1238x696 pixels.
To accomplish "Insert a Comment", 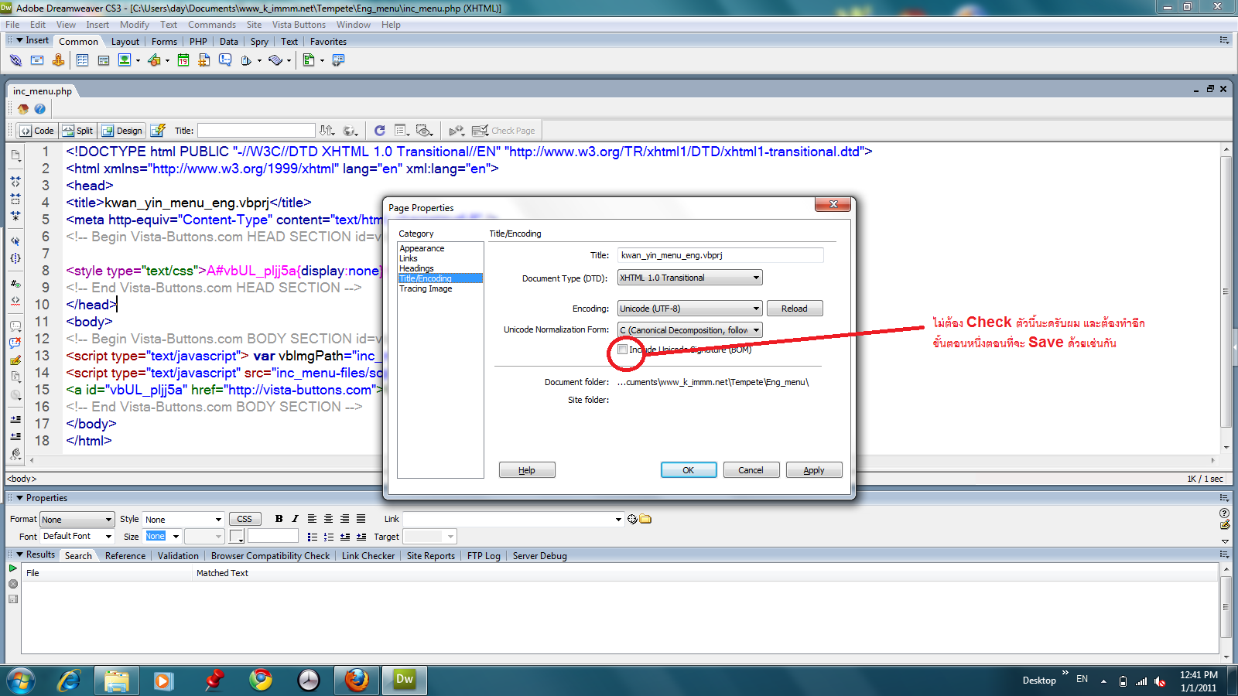I will point(225,60).
